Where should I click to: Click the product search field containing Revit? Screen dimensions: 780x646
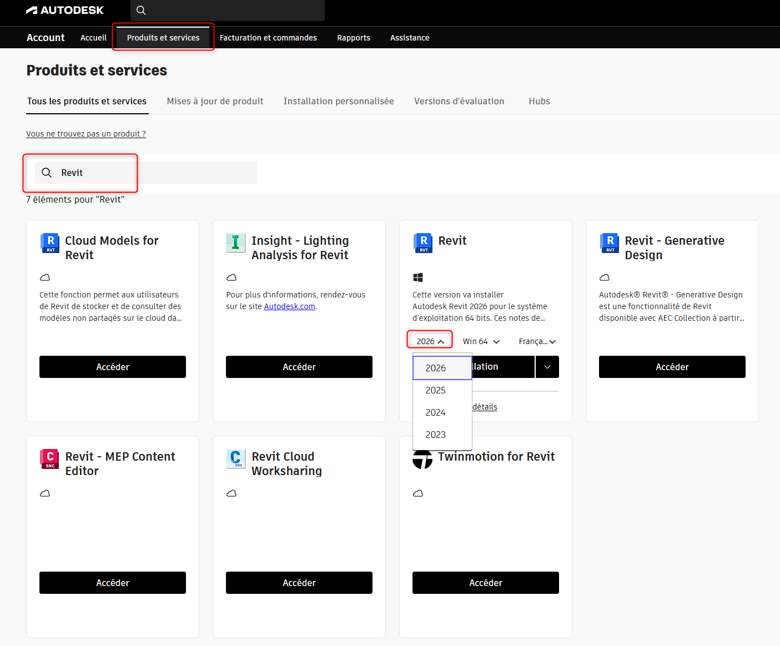pos(145,173)
